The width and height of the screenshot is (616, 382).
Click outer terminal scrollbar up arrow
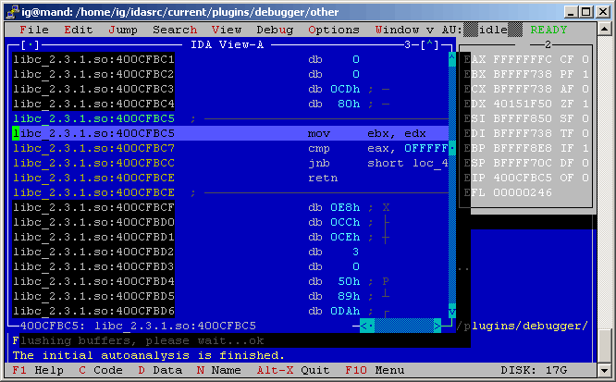(604, 29)
